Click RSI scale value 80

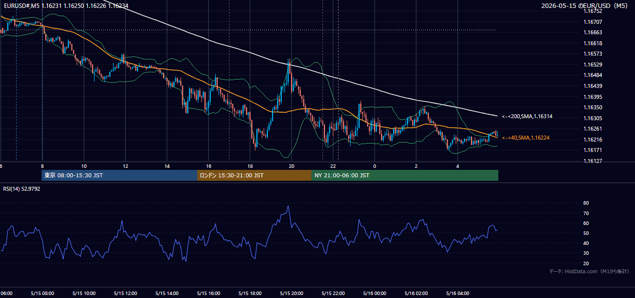point(586,203)
